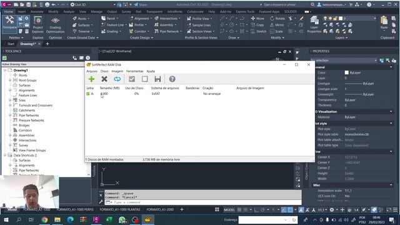Select the Stretch tool in Modify panel
400x225 pixels.
click(259, 31)
